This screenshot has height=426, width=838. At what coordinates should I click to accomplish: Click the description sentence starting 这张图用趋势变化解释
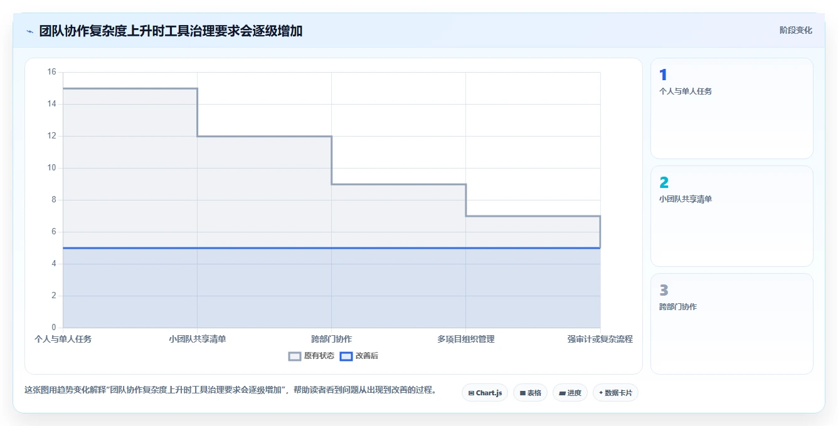(x=231, y=390)
